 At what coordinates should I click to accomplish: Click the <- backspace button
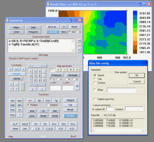point(64,27)
